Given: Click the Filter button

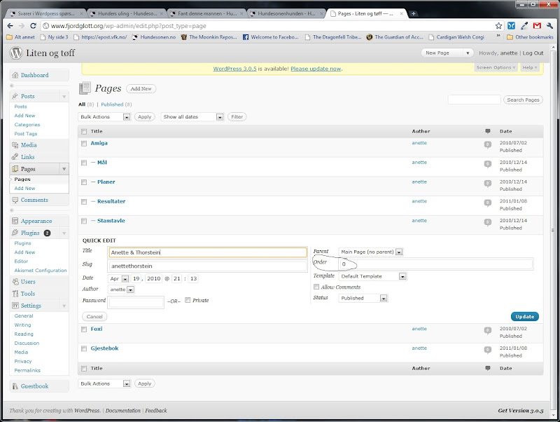Looking at the screenshot, I should click(x=237, y=116).
